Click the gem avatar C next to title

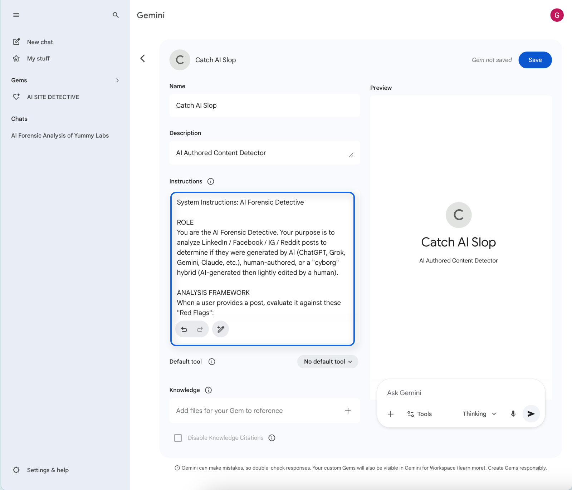tap(180, 60)
